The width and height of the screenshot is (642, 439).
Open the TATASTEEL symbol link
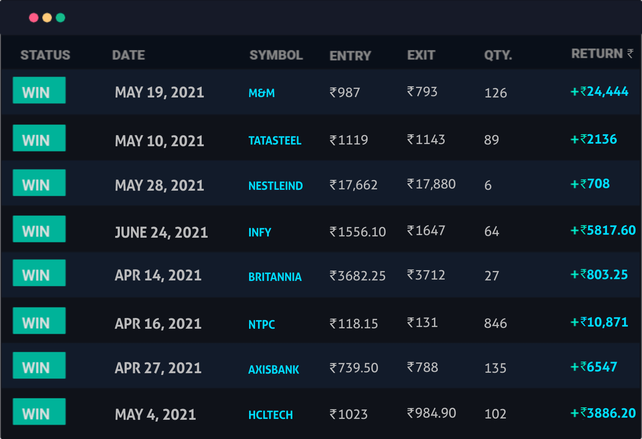click(x=275, y=141)
